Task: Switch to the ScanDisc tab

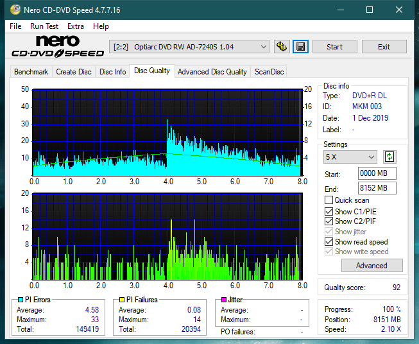Action: pos(269,72)
